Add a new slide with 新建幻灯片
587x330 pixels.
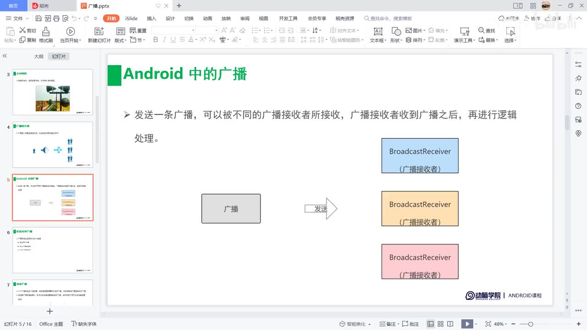click(x=100, y=35)
